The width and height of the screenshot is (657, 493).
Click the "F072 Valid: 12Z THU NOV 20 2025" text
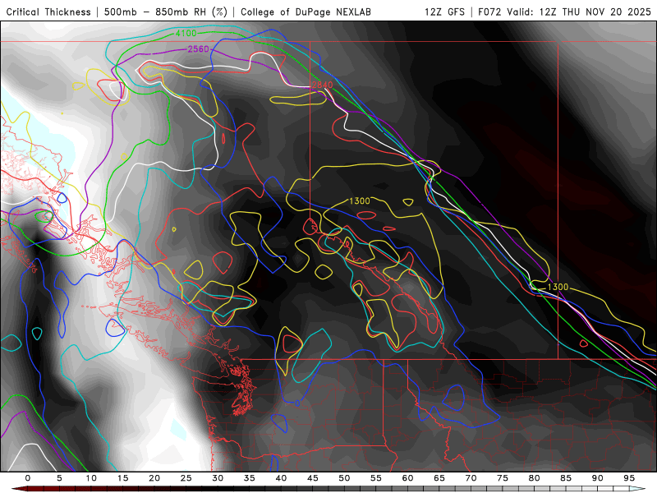pyautogui.click(x=564, y=12)
